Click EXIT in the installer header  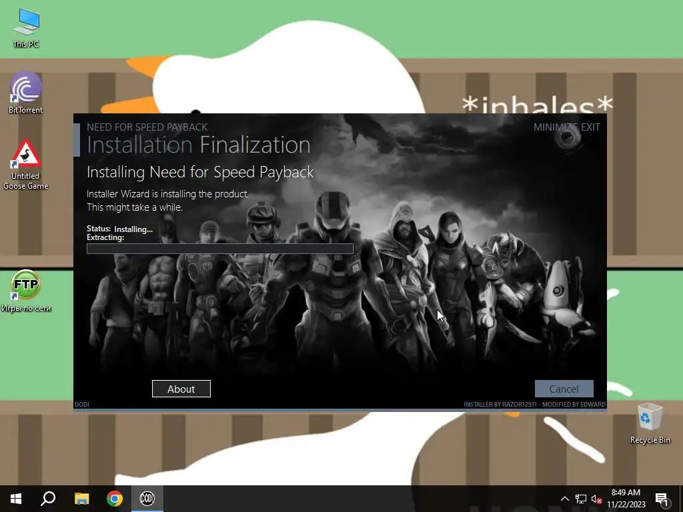(591, 127)
